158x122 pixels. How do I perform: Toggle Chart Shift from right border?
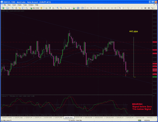[x=69, y=8]
